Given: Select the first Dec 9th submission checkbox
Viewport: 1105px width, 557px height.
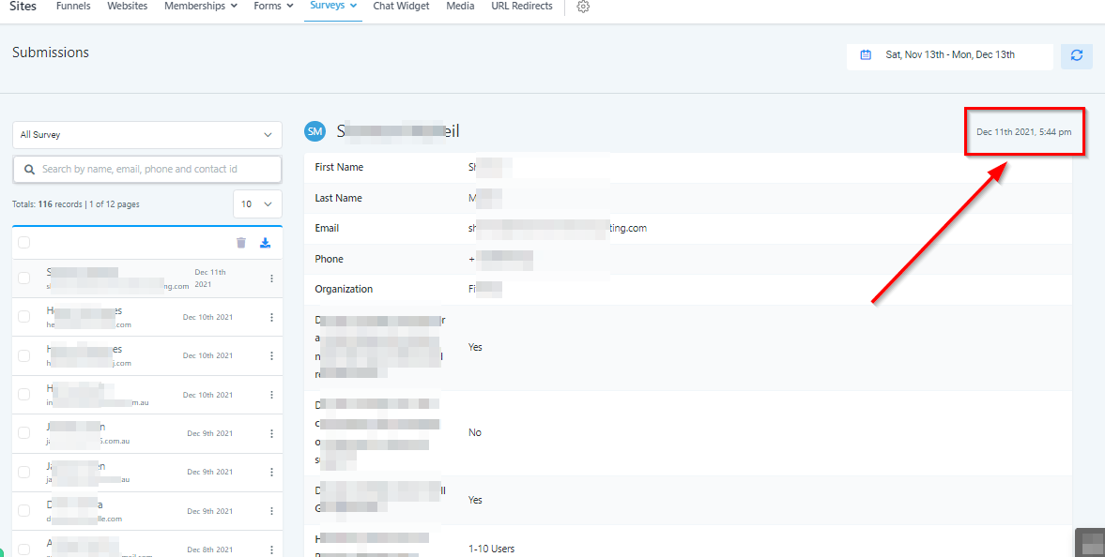Looking at the screenshot, I should (x=24, y=433).
